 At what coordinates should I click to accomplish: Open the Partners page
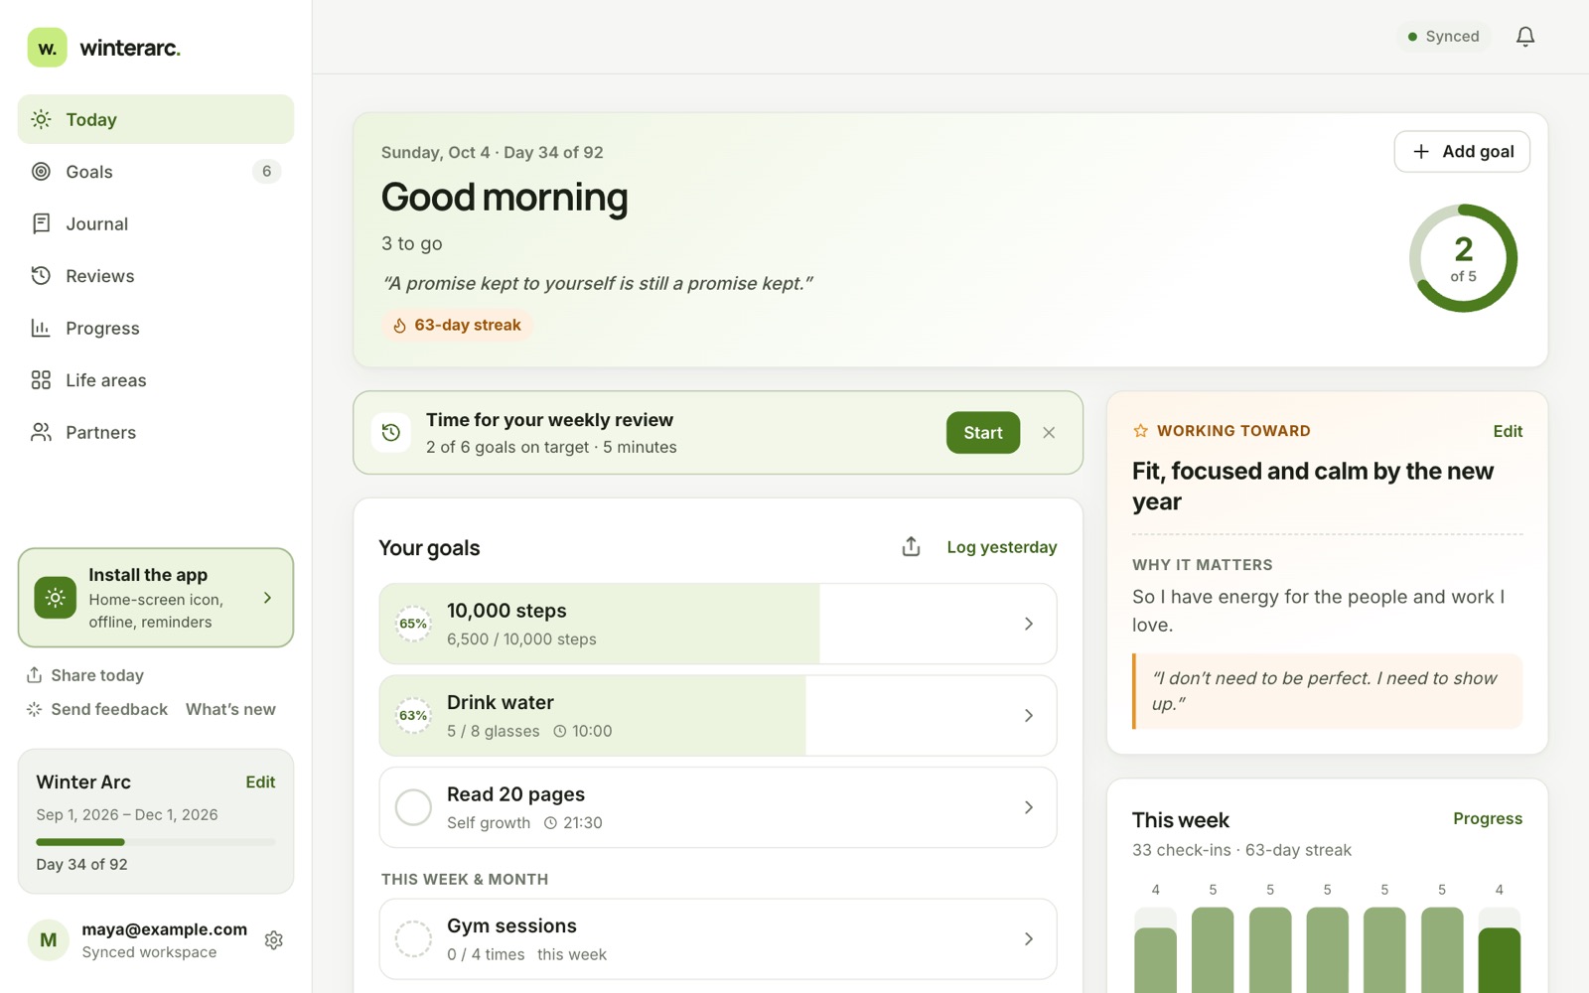(156, 433)
